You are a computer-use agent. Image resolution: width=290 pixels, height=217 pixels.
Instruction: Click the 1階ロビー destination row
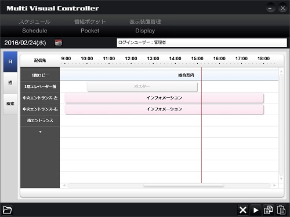pos(40,75)
